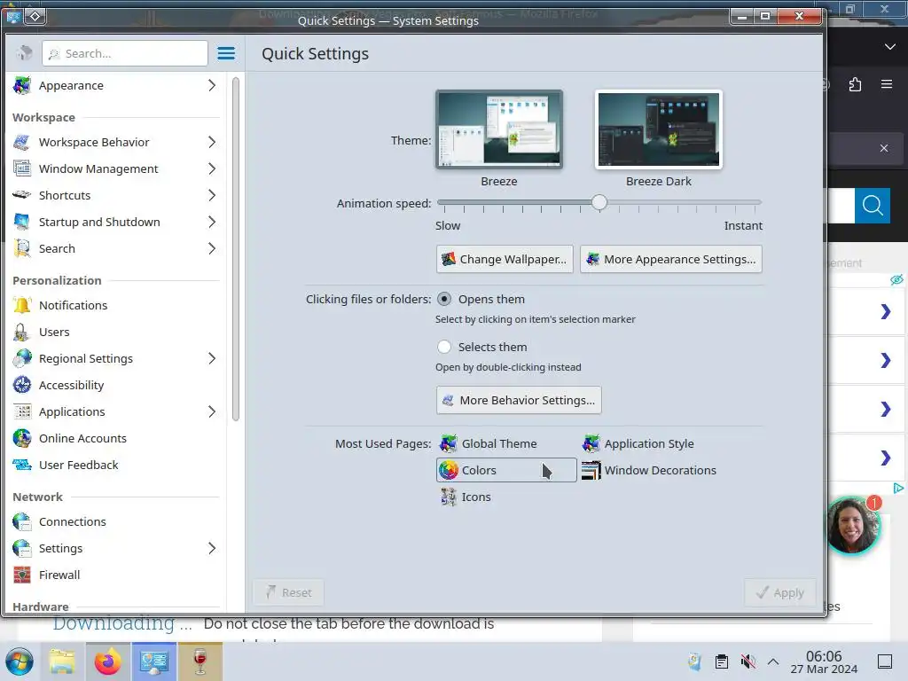908x681 pixels.
Task: Click the Firefox search magnifier button
Action: pos(873,206)
